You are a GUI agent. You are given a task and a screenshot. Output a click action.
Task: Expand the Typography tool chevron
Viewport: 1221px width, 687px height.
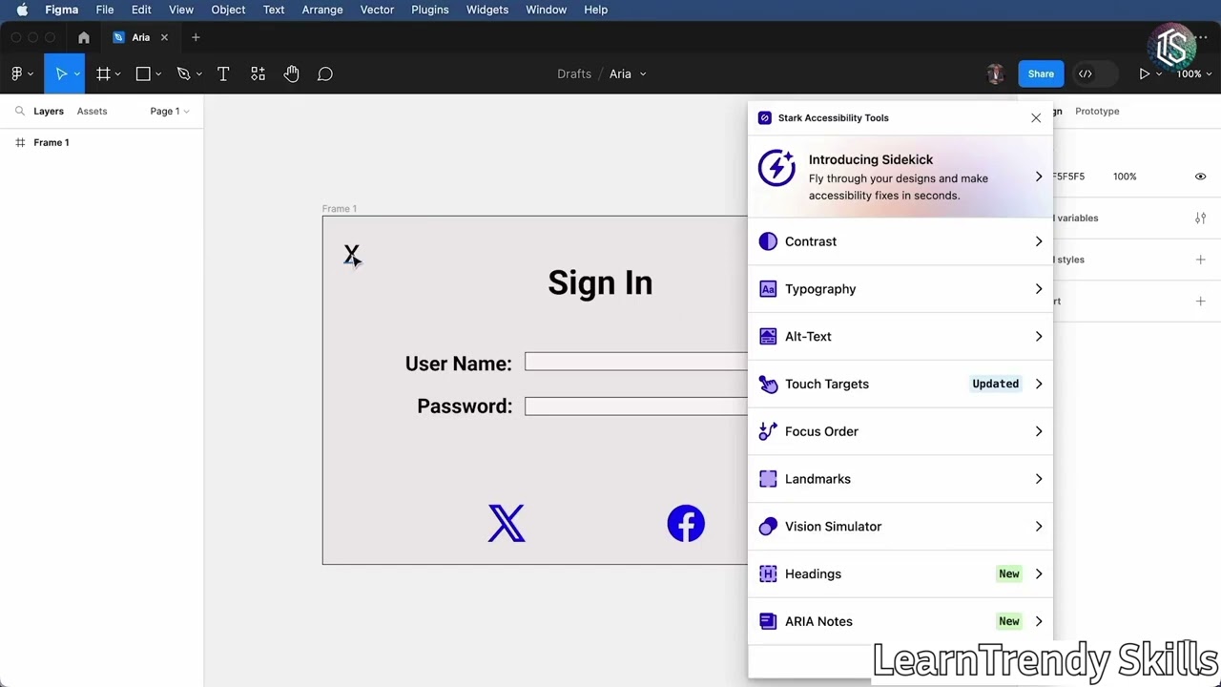(1039, 289)
